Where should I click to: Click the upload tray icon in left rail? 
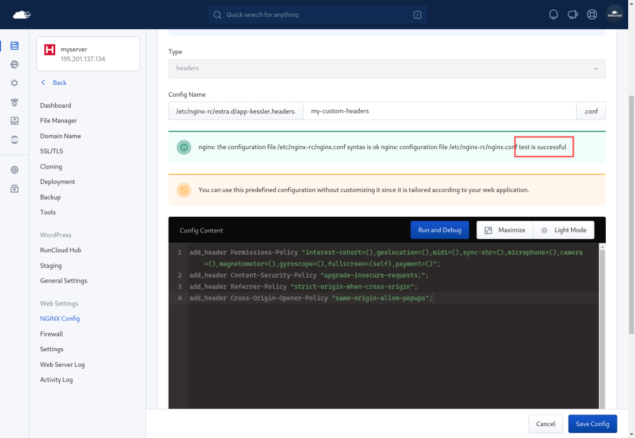click(14, 121)
